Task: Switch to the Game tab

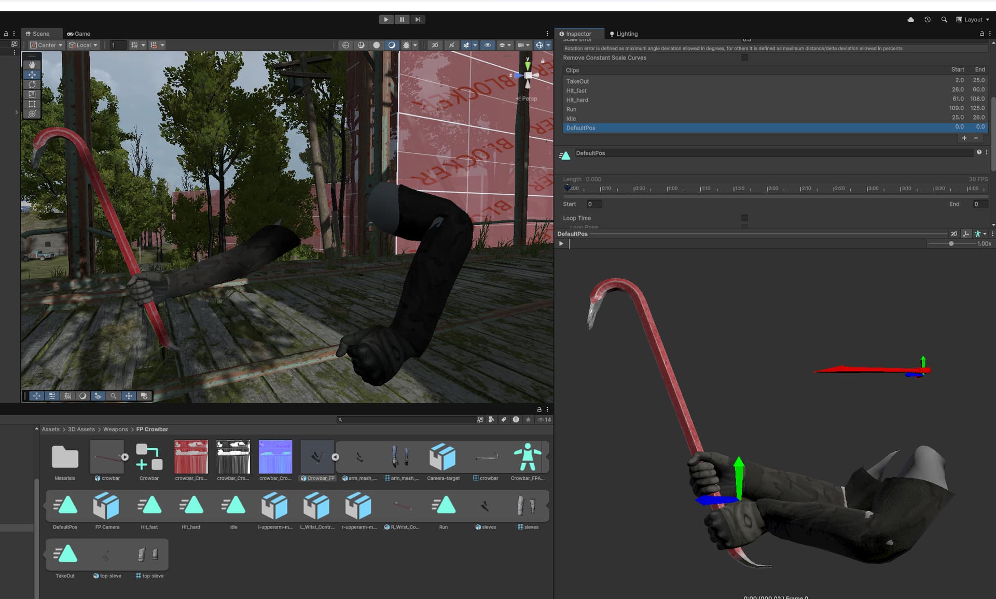Action: (79, 34)
